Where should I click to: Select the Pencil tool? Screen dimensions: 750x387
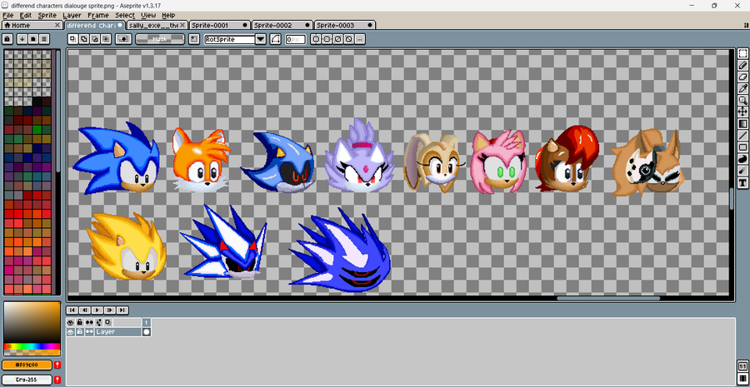coord(742,66)
